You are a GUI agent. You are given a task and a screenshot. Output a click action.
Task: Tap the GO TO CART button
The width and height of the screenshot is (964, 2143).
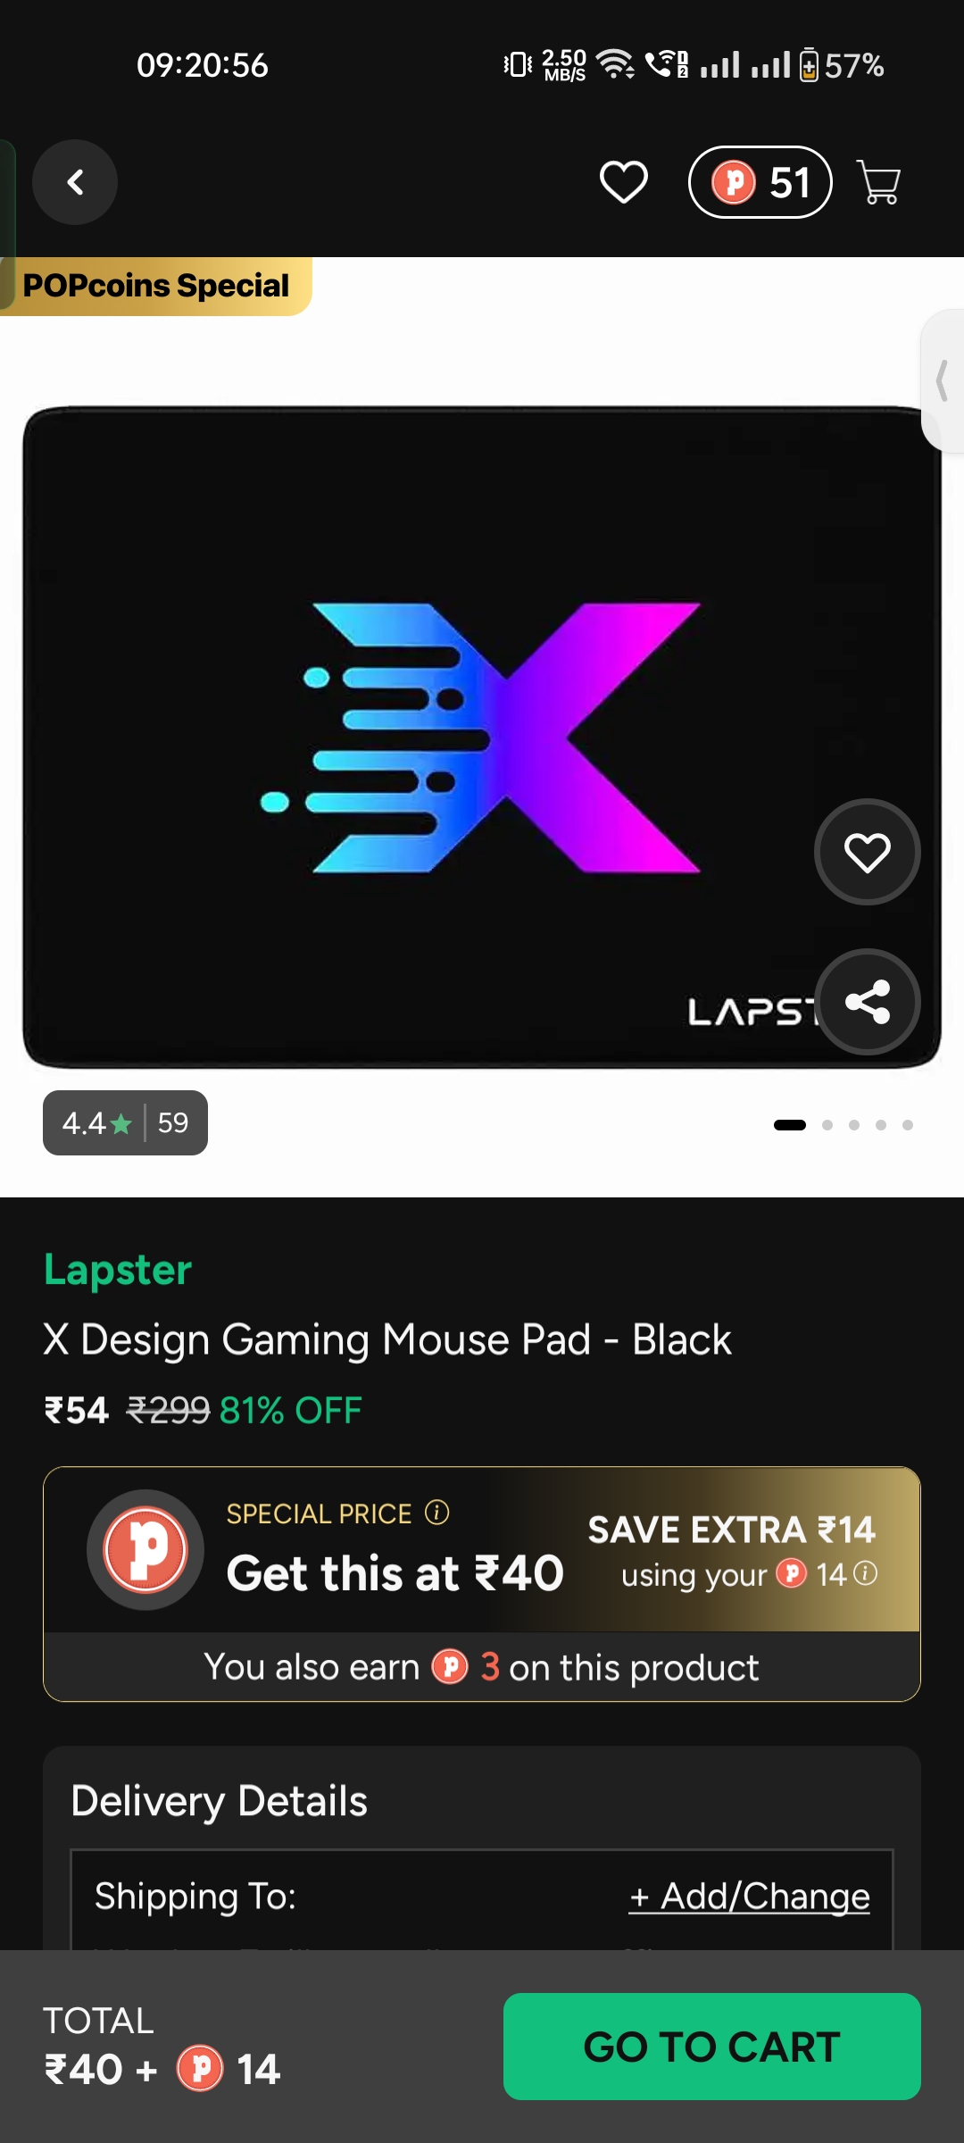tap(712, 2047)
